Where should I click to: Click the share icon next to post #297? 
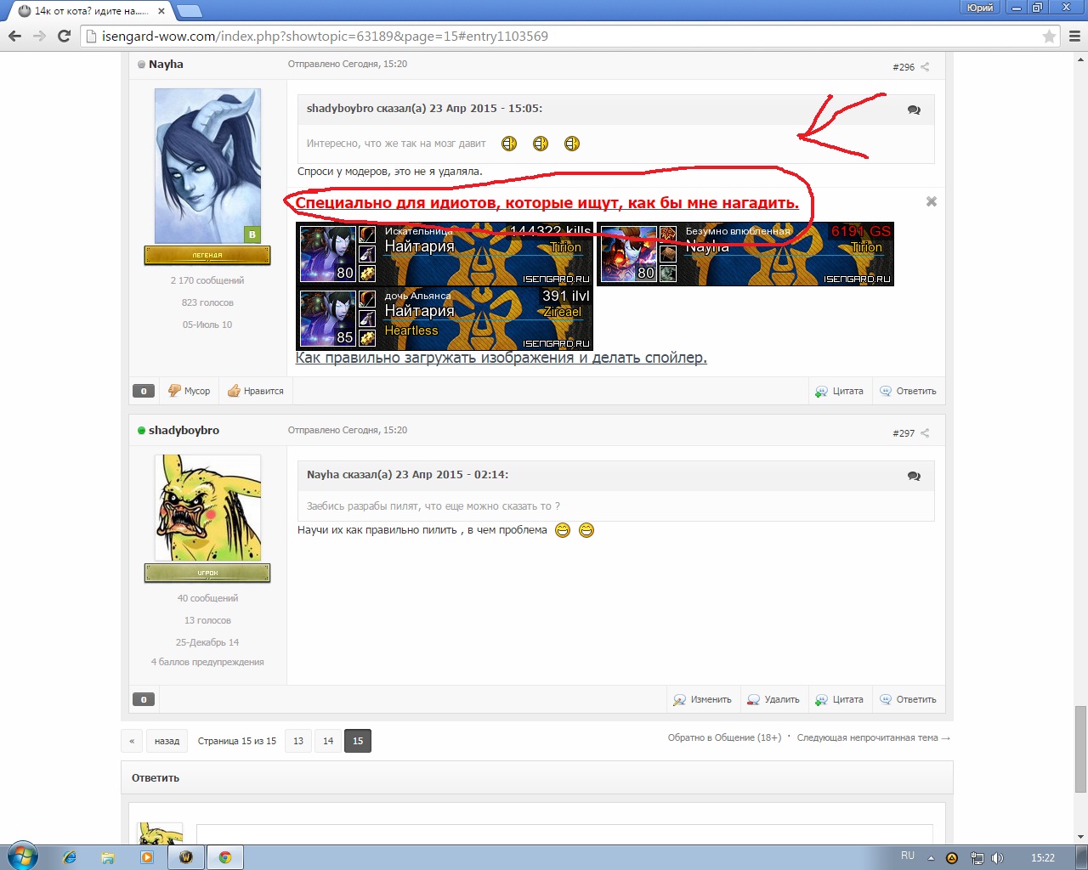tap(925, 433)
